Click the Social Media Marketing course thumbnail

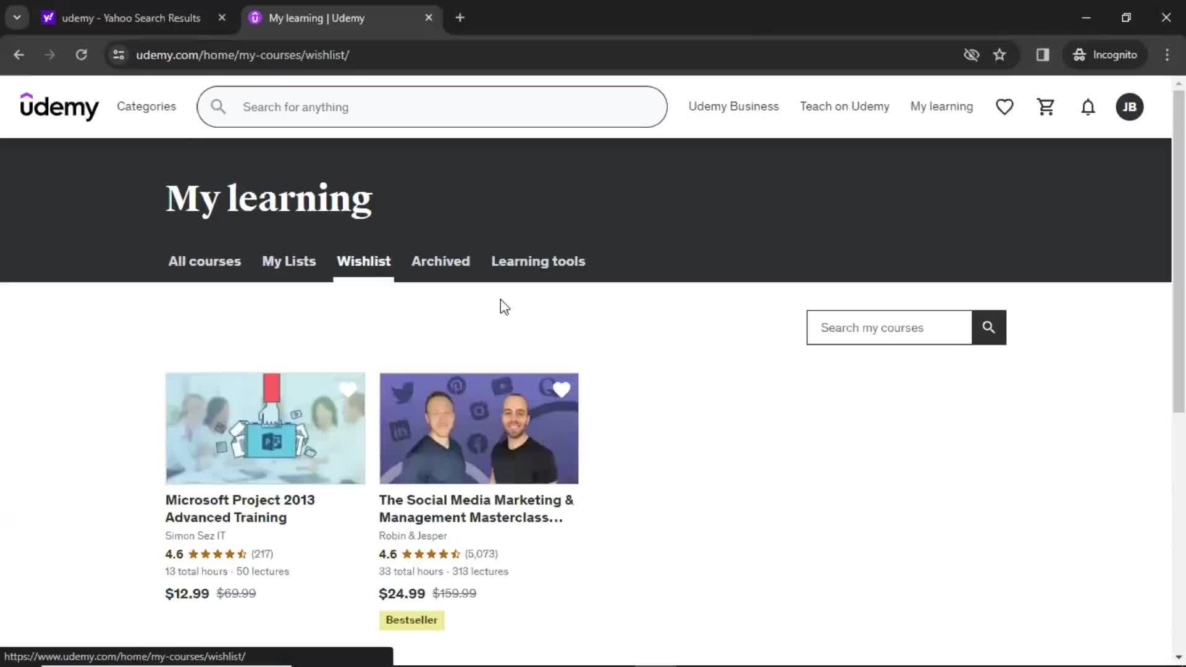[479, 428]
